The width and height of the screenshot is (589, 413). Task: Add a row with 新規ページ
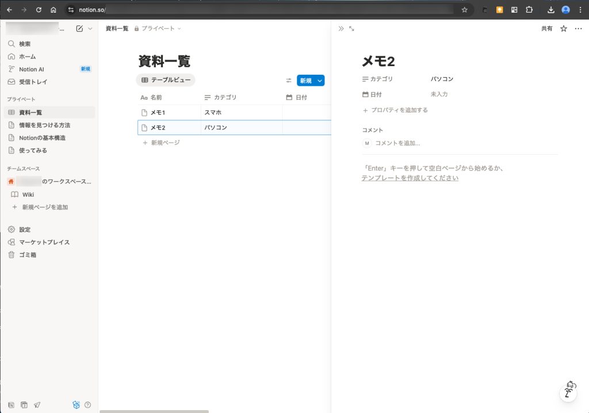162,143
